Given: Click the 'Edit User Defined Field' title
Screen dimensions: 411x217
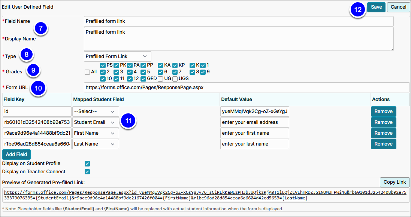Looking at the screenshot, I should pos(27,7).
